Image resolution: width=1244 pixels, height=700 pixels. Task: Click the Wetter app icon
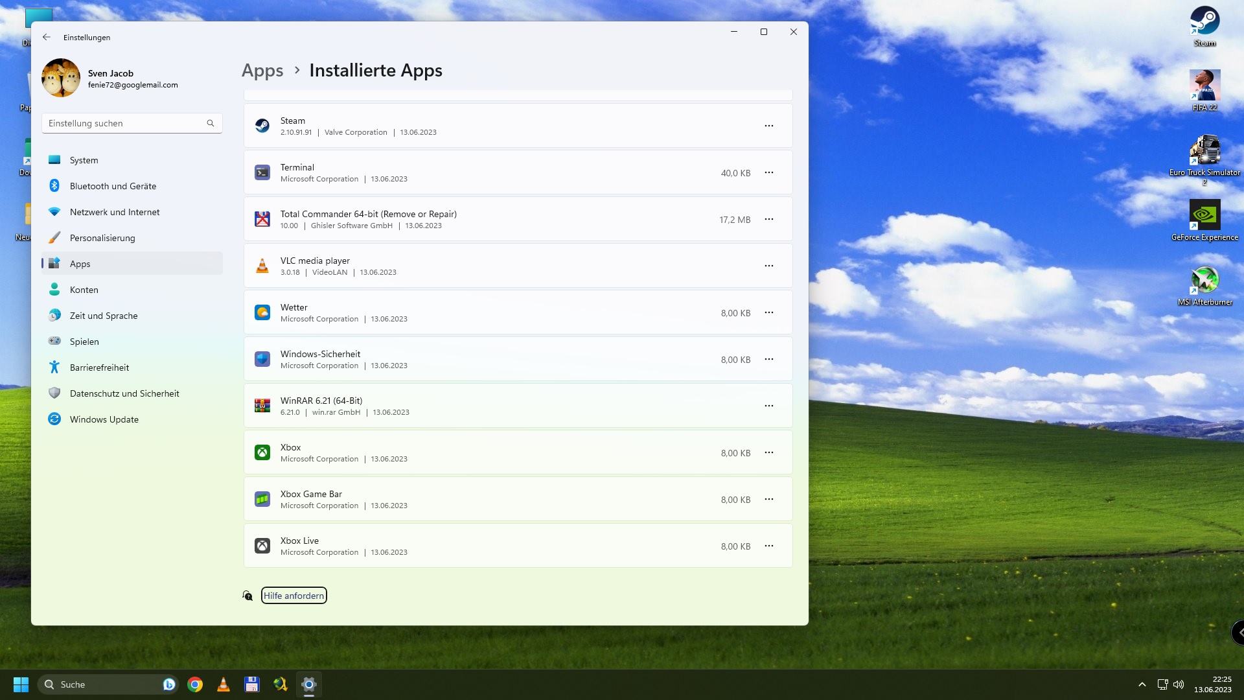click(x=262, y=312)
